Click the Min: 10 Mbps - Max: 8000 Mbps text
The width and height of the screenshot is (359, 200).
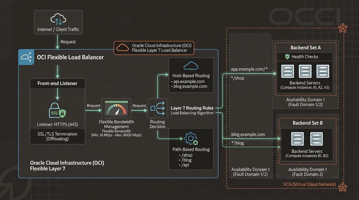[116, 135]
